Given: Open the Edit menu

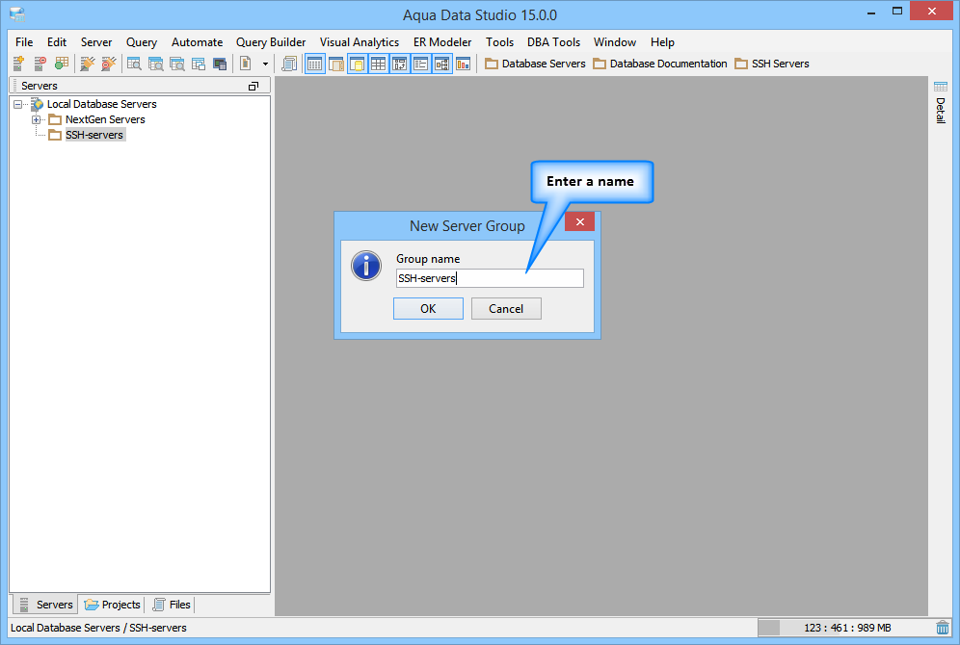Looking at the screenshot, I should [56, 42].
